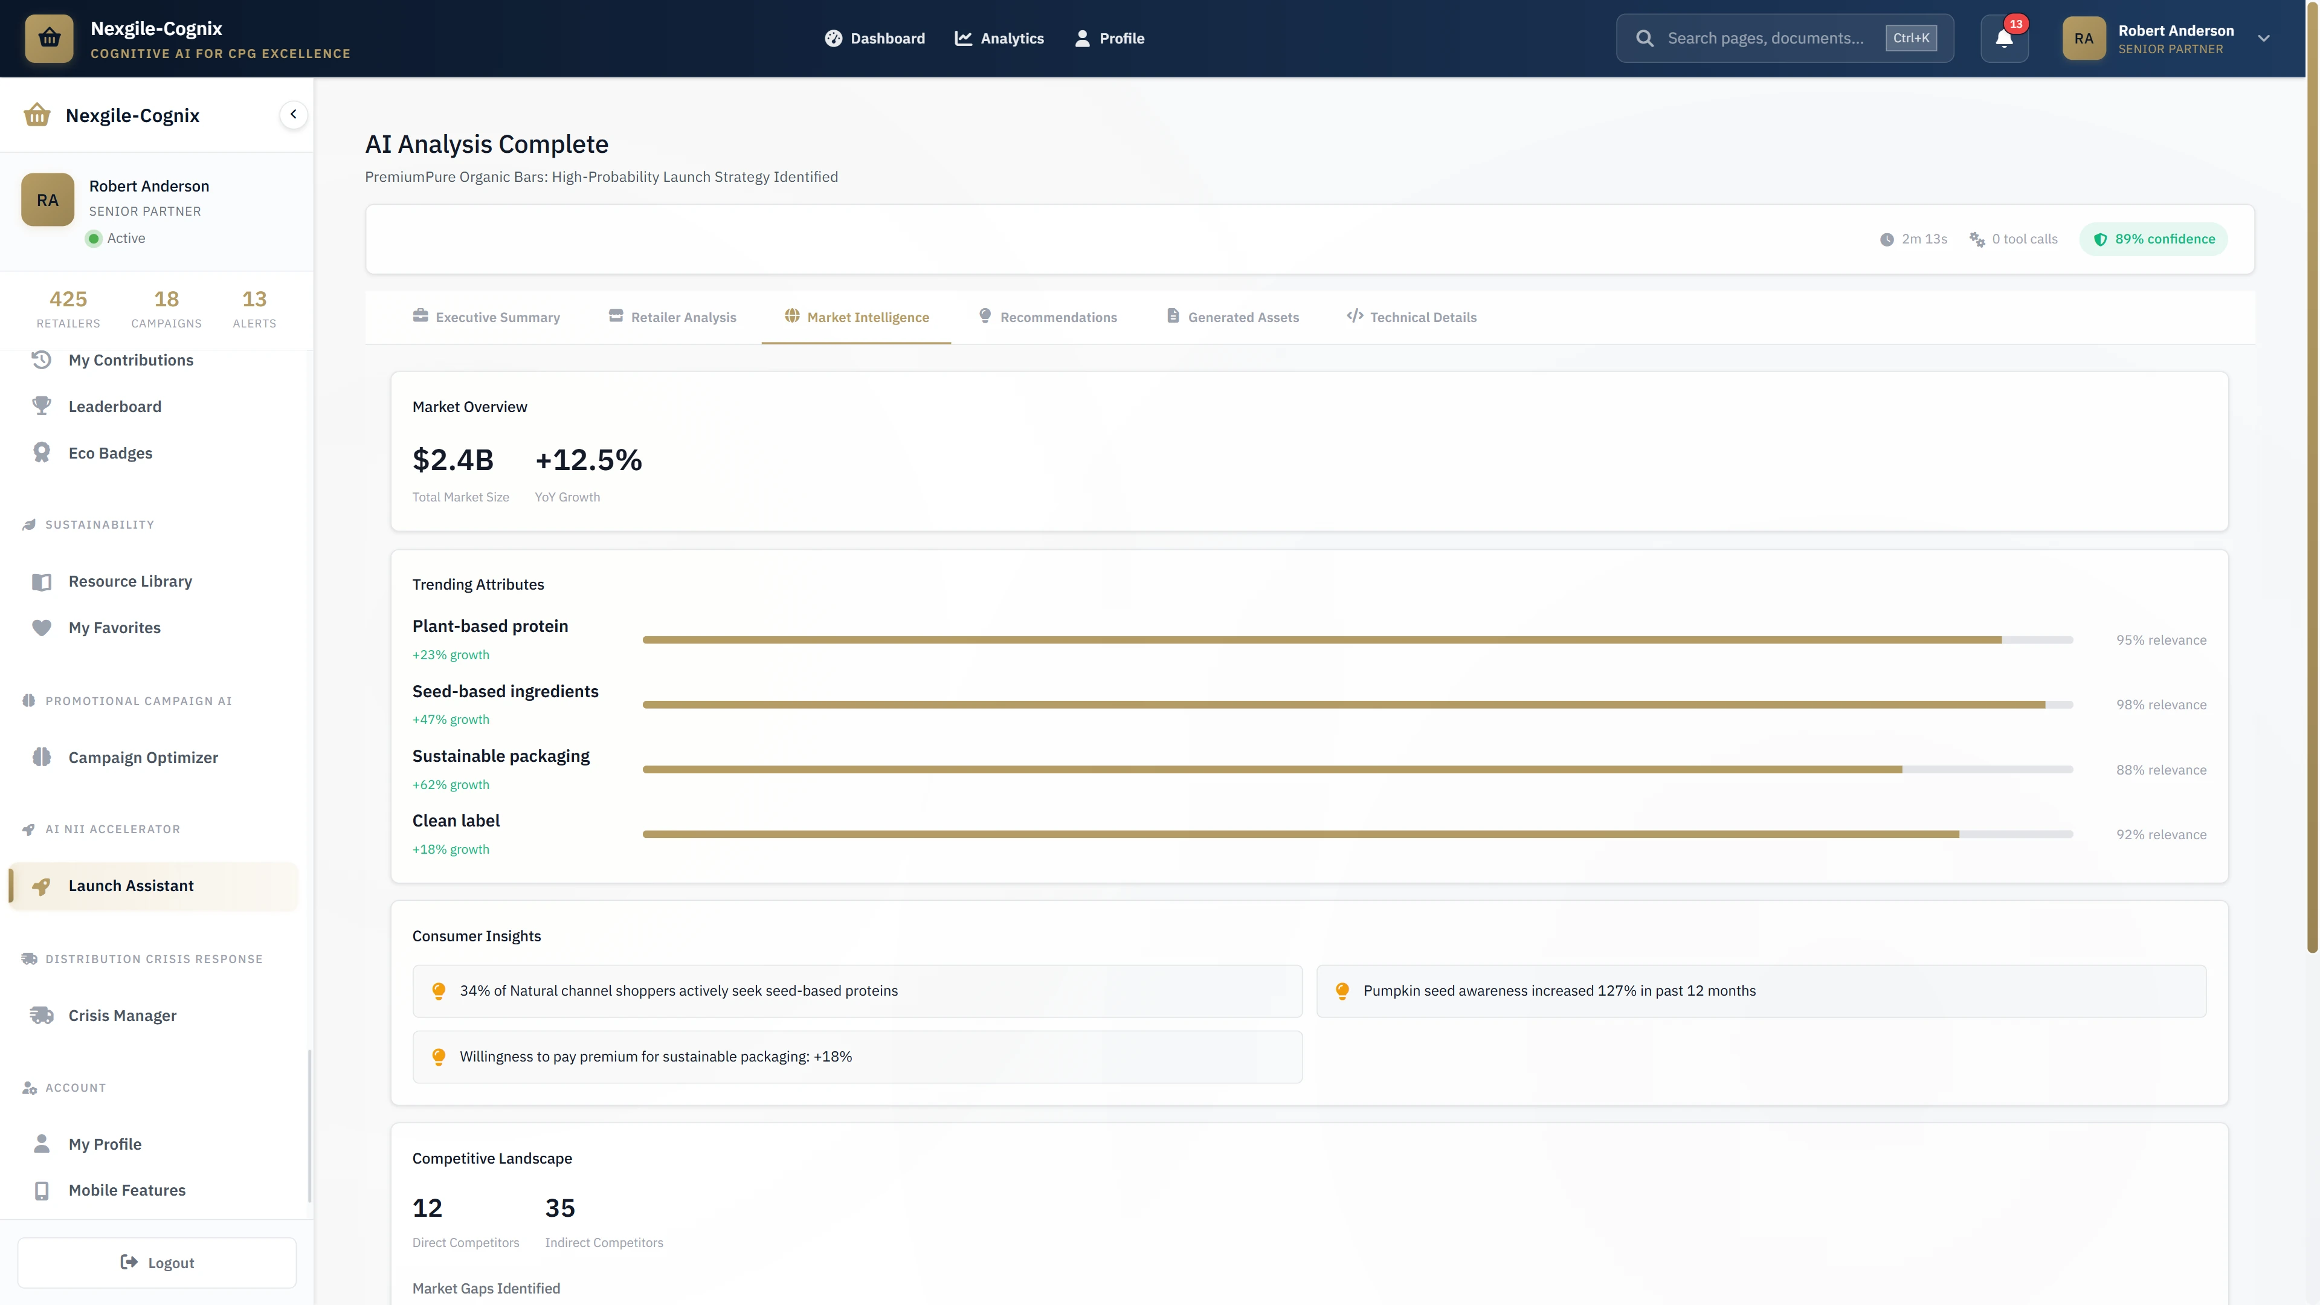The image size is (2320, 1305).
Task: Open the Resource Library link
Action: click(x=130, y=581)
